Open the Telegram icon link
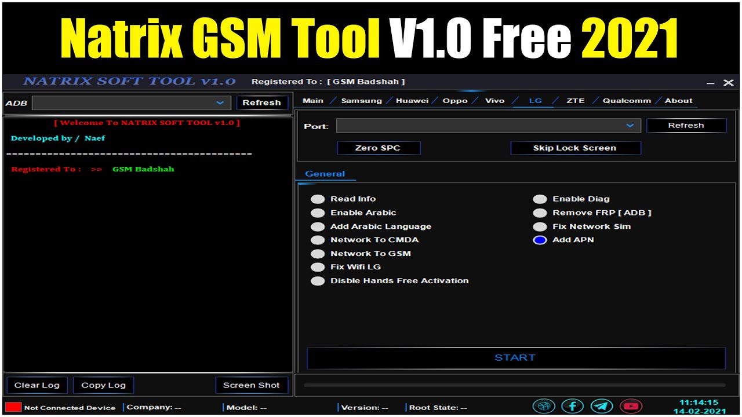The width and height of the screenshot is (742, 417). click(x=602, y=406)
